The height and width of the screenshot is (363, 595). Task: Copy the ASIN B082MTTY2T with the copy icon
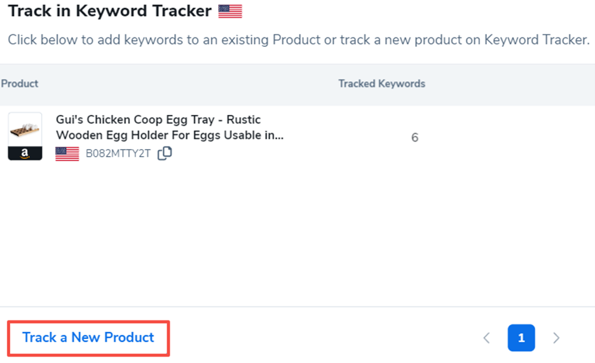coord(165,153)
